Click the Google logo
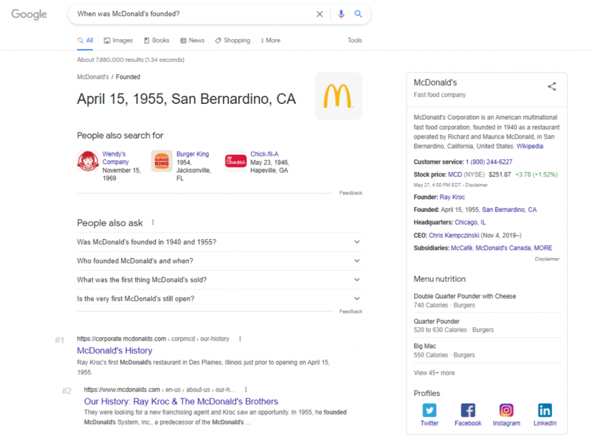The height and width of the screenshot is (436, 592). (29, 14)
